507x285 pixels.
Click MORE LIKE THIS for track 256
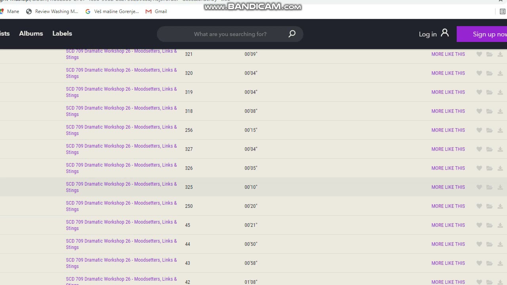click(x=448, y=130)
